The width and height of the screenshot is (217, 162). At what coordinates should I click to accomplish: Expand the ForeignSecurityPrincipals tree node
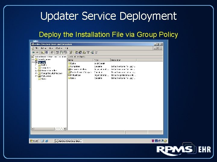(x=36, y=73)
